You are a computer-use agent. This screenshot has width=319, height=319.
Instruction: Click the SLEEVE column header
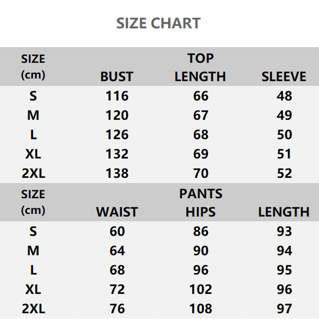pos(284,77)
